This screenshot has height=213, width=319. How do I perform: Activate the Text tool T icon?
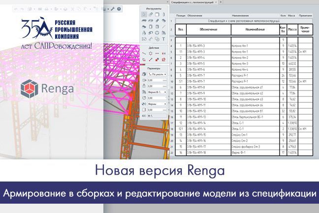click(x=163, y=39)
